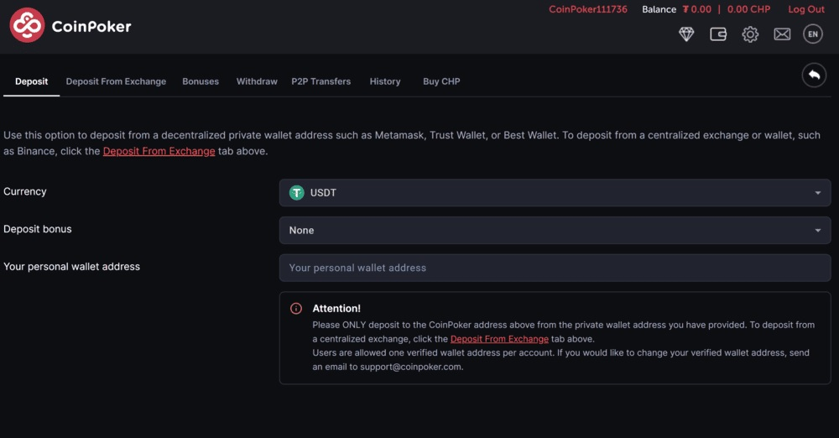Follow Deposit From Exchange link in Attention box

(499, 339)
